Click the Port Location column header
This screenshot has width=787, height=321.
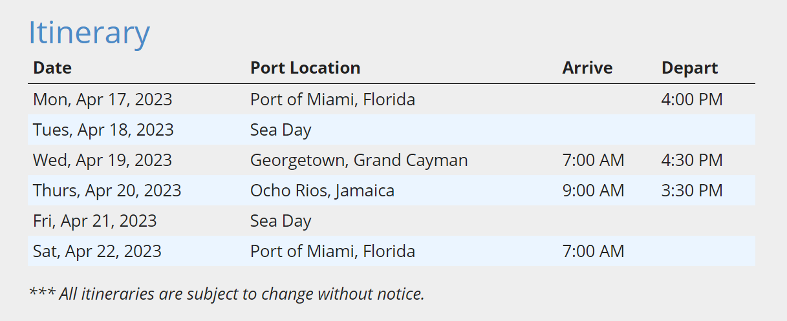[x=305, y=68]
